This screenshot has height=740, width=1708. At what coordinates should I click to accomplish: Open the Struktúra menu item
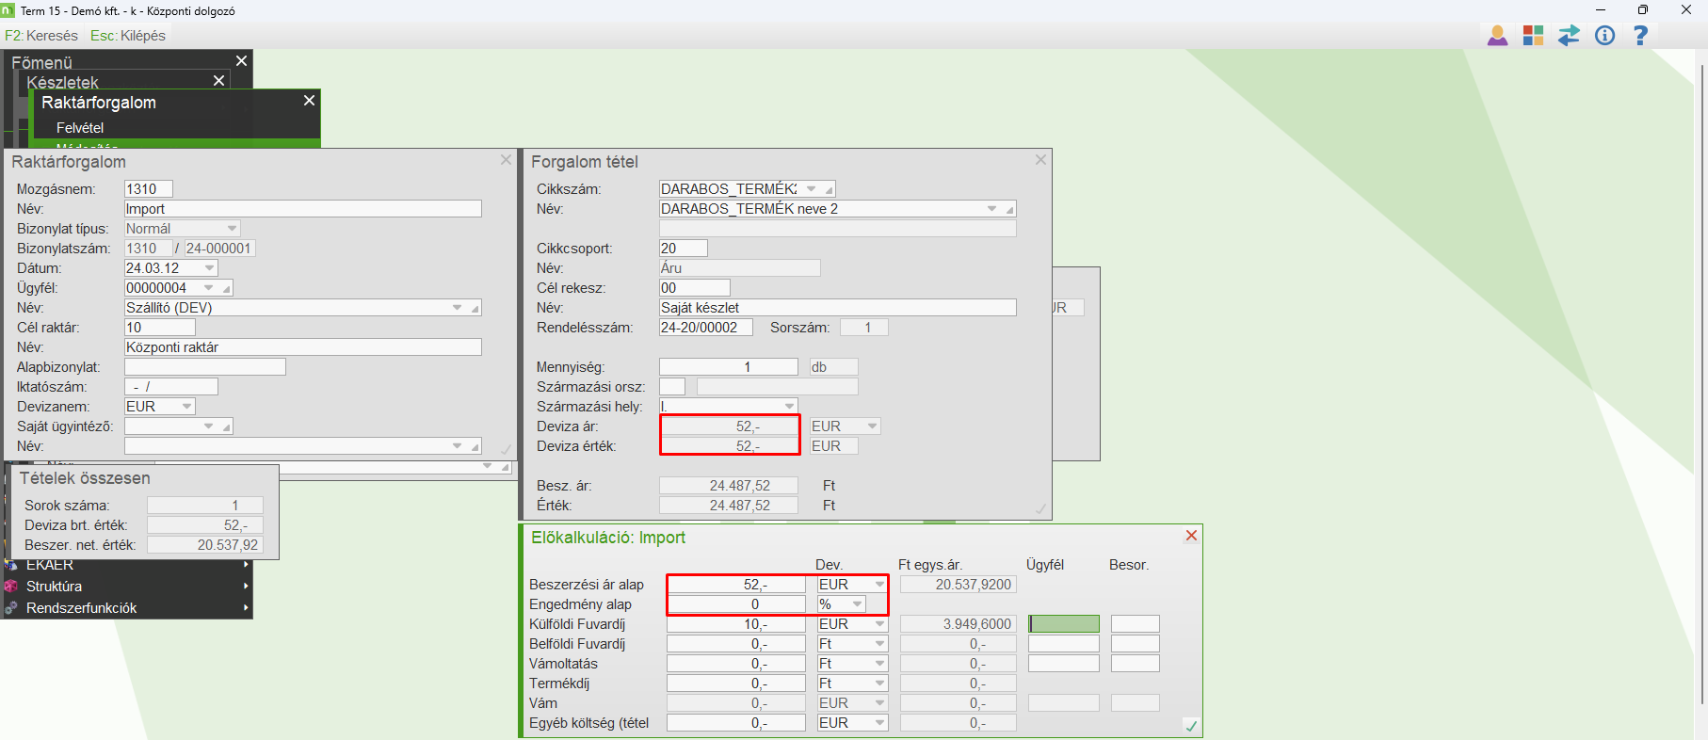coord(54,587)
